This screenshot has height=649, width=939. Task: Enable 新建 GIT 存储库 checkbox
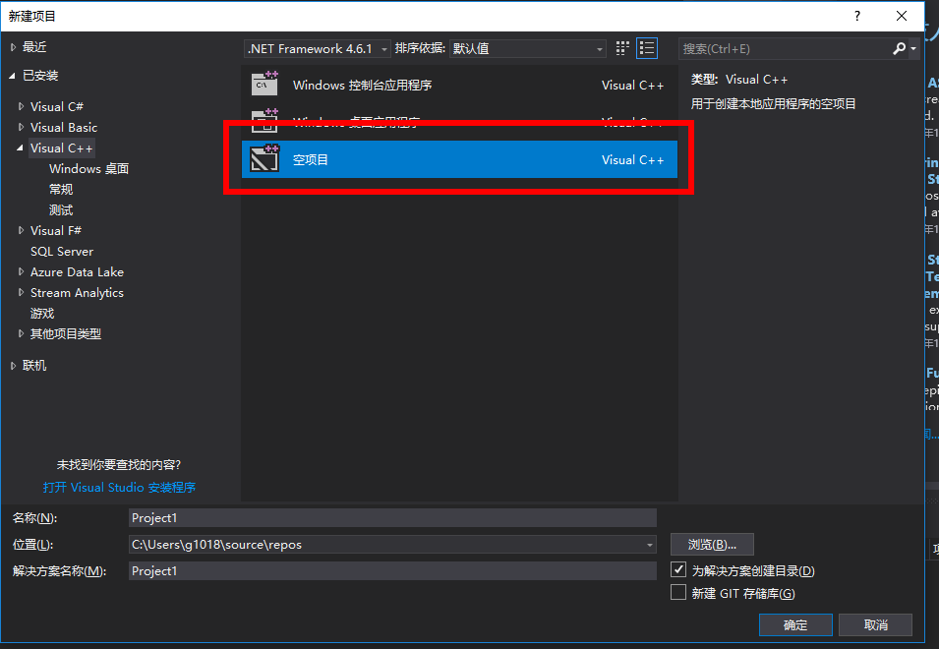pos(677,592)
